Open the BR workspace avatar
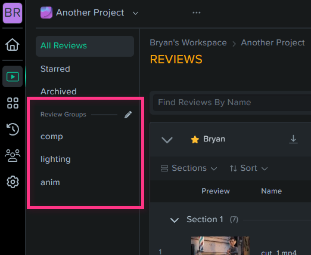 coord(13,13)
